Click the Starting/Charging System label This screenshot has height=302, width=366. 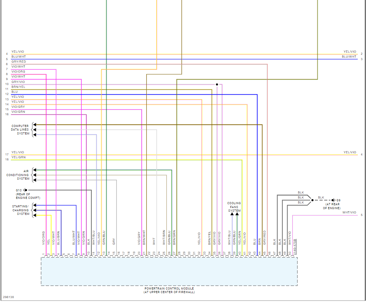21,210
